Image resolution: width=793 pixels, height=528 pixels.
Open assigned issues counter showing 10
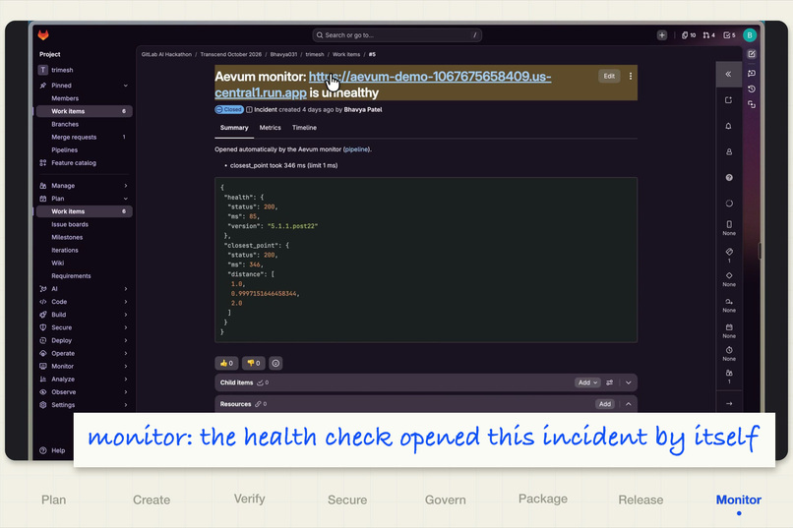689,34
